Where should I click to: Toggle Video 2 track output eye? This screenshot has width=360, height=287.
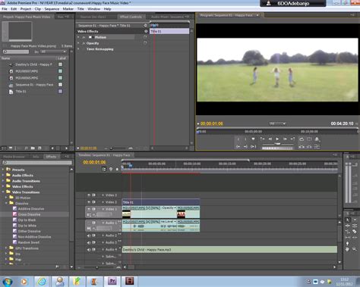coord(89,202)
